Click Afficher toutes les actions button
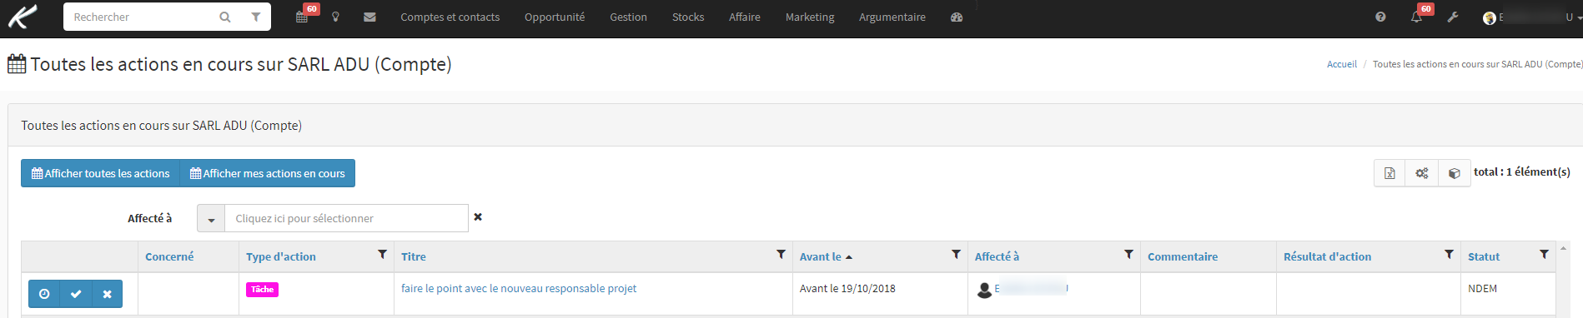 click(x=100, y=173)
